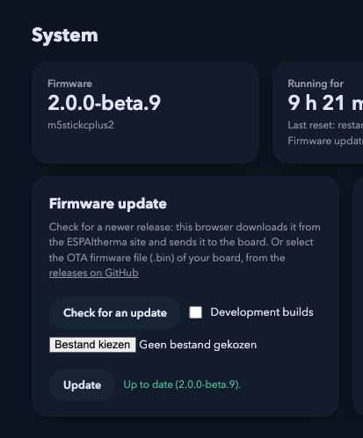Click the Geen bestand gekozen text
Image resolution: width=363 pixels, height=438 pixels.
[x=198, y=345]
